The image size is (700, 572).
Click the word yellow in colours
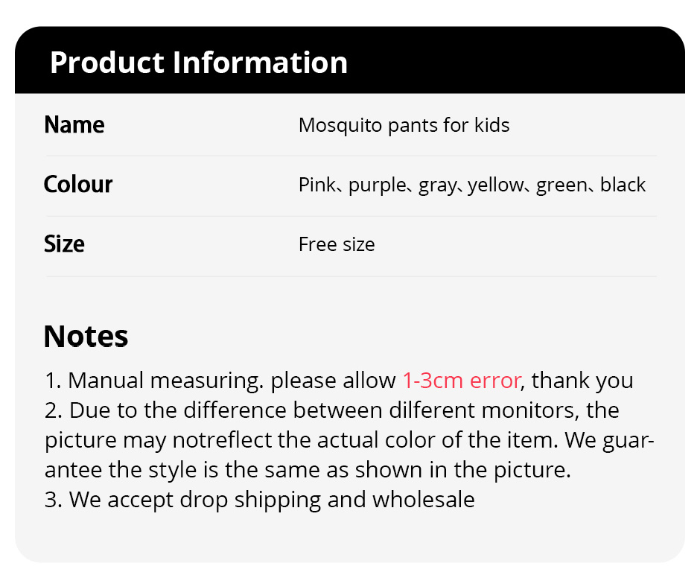(496, 185)
